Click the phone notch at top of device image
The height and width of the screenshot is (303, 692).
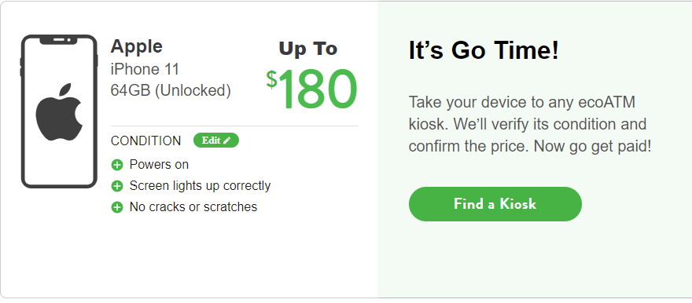click(59, 40)
